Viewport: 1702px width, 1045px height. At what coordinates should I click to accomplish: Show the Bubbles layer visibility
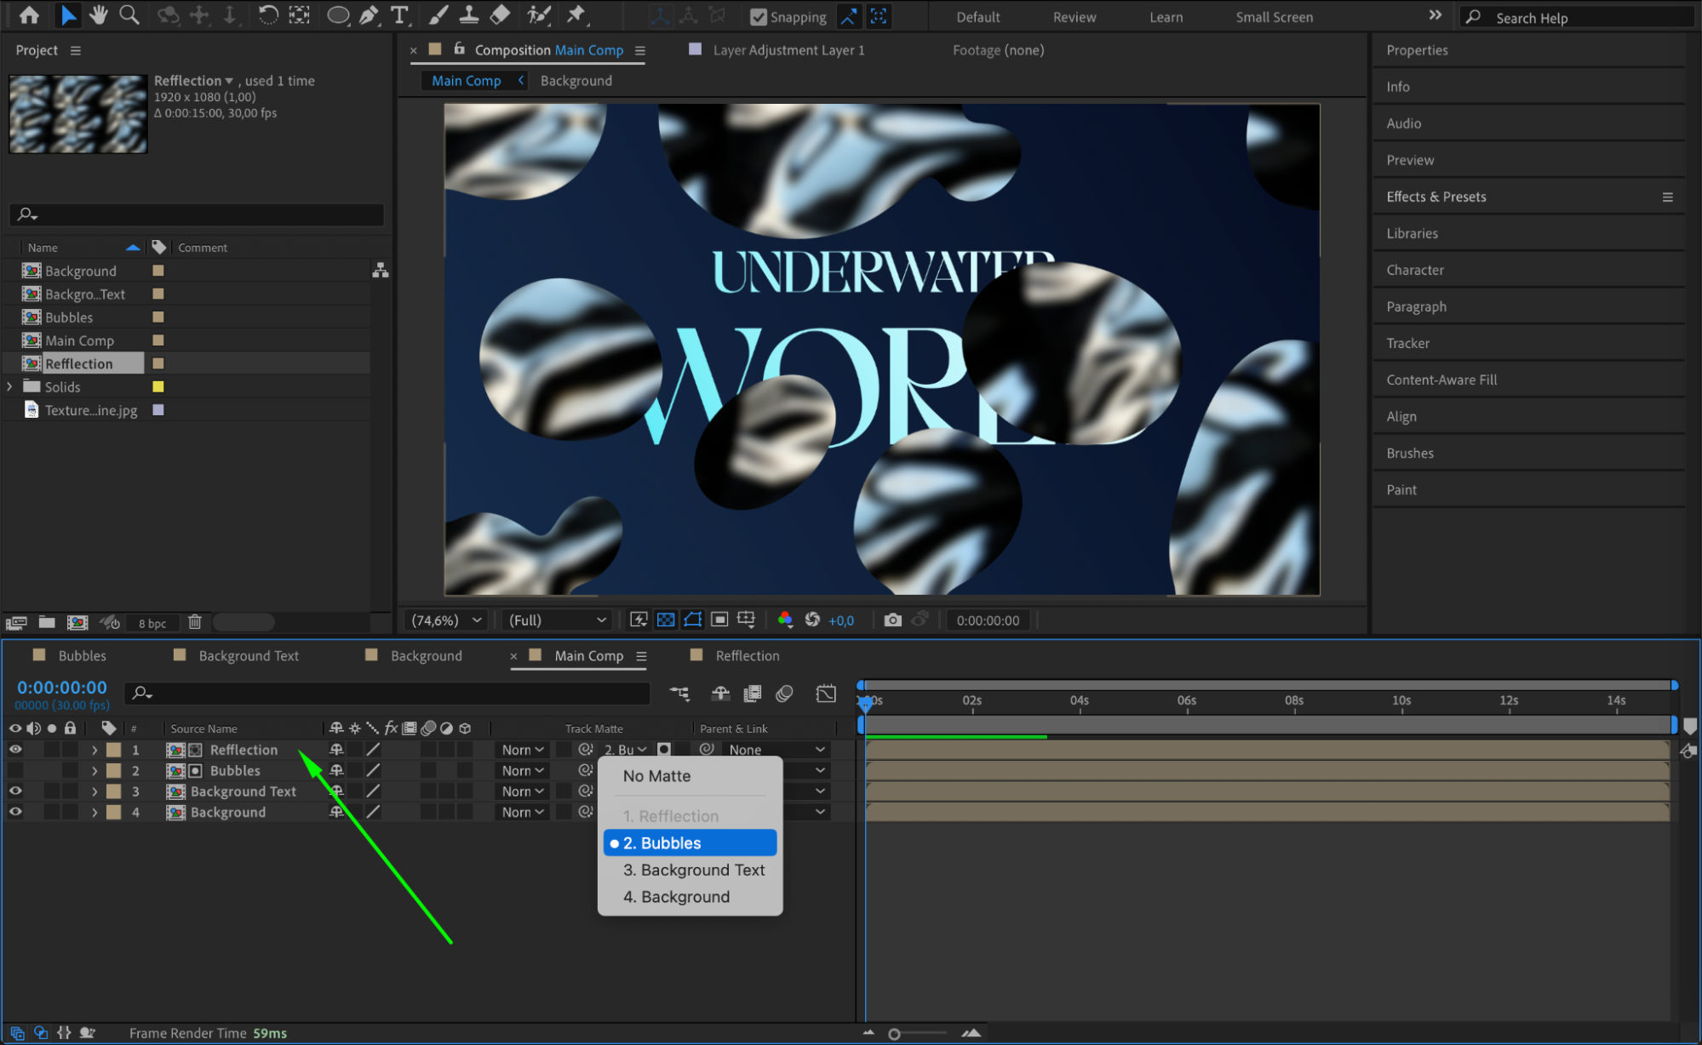[x=15, y=771]
